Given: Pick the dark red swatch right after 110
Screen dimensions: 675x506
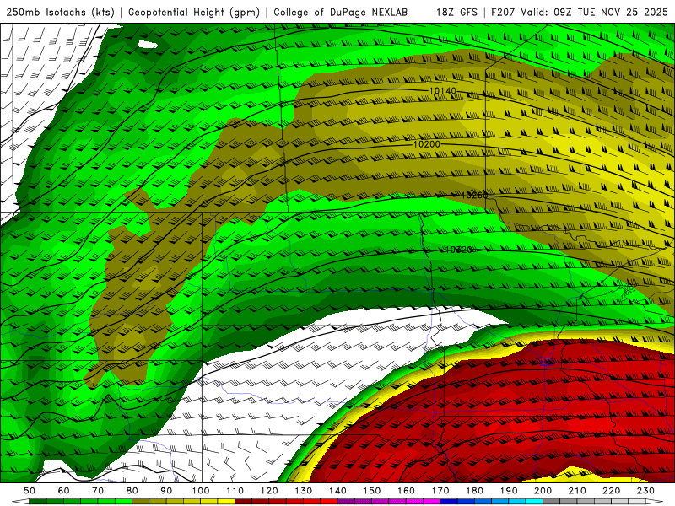Looking at the screenshot, I should pos(243,502).
